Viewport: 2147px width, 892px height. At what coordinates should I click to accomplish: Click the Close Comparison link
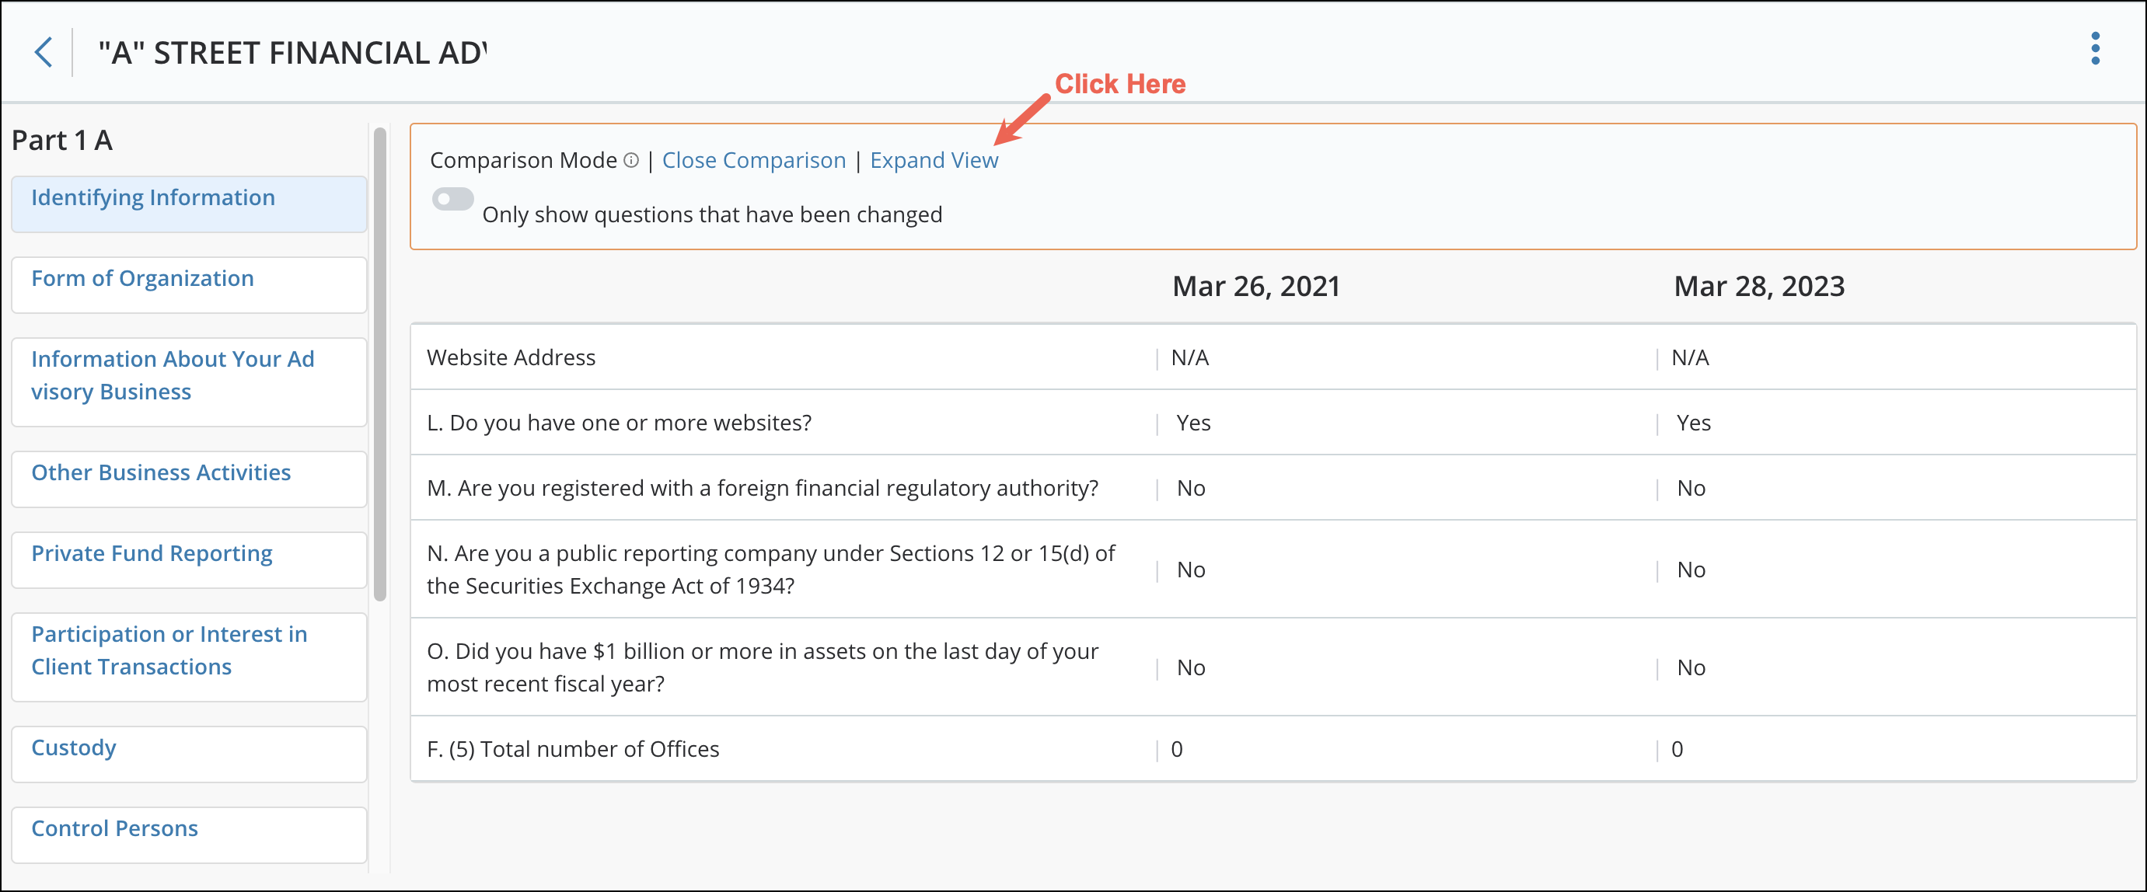click(x=752, y=160)
